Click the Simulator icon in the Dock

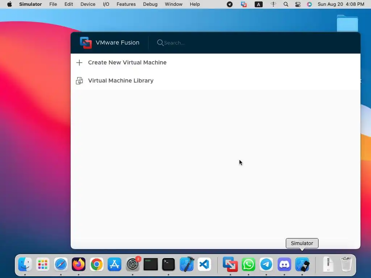[x=302, y=264]
